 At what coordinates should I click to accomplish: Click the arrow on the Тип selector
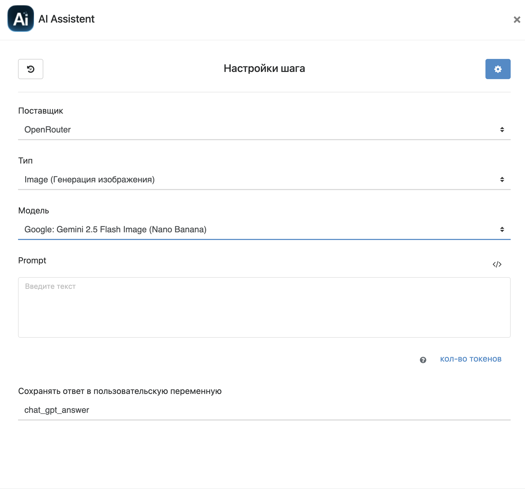[502, 179]
